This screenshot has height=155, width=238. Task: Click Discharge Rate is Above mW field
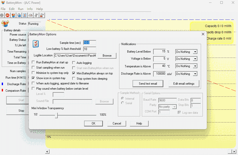159,74
